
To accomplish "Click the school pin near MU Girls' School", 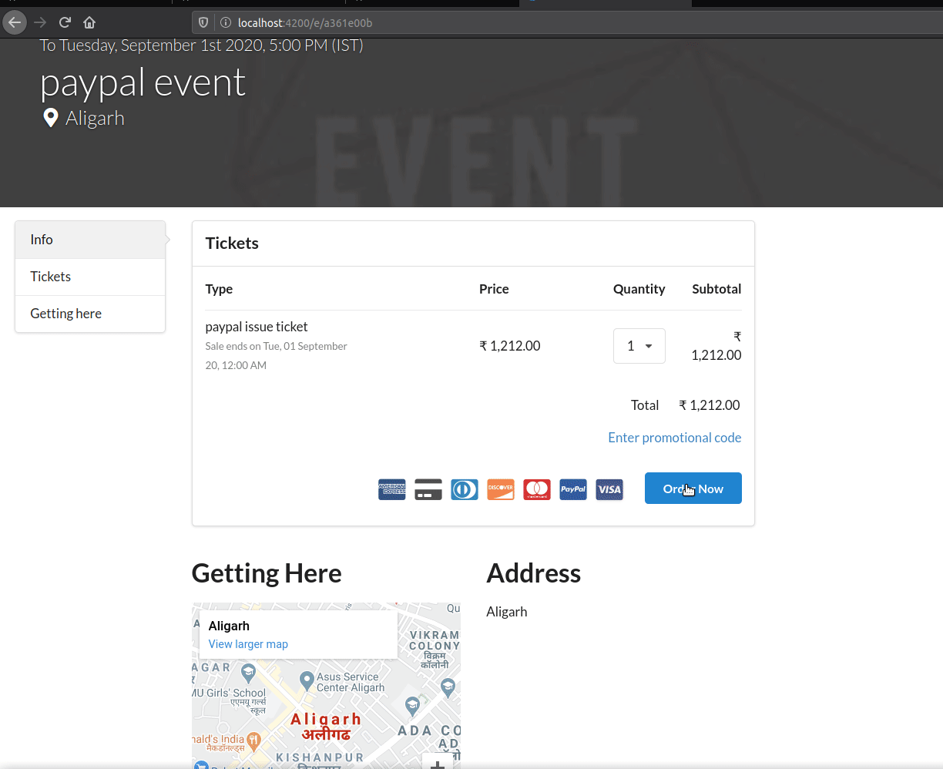I will pyautogui.click(x=248, y=674).
